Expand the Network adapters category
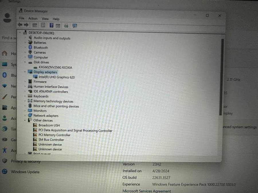 point(25,116)
